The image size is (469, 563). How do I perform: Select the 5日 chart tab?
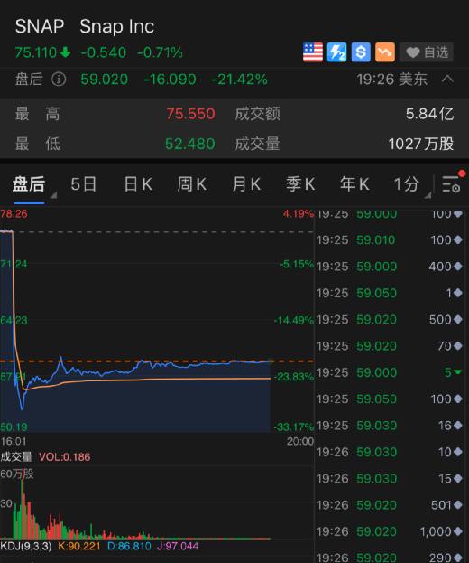pos(84,184)
